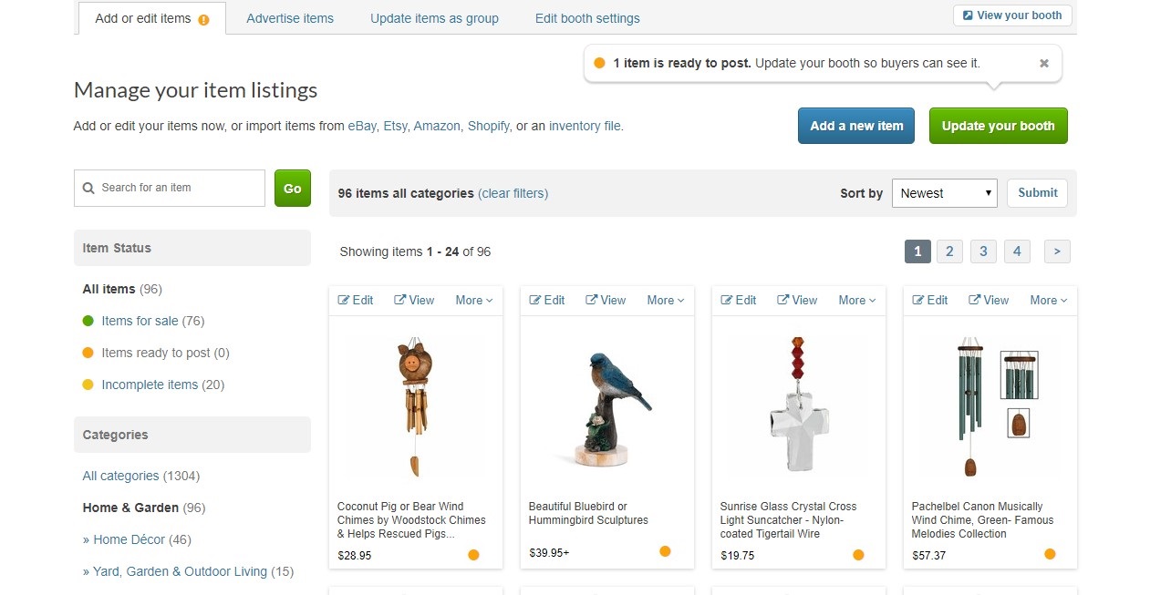
Task: Focus the Search for an item field
Action: pos(178,188)
